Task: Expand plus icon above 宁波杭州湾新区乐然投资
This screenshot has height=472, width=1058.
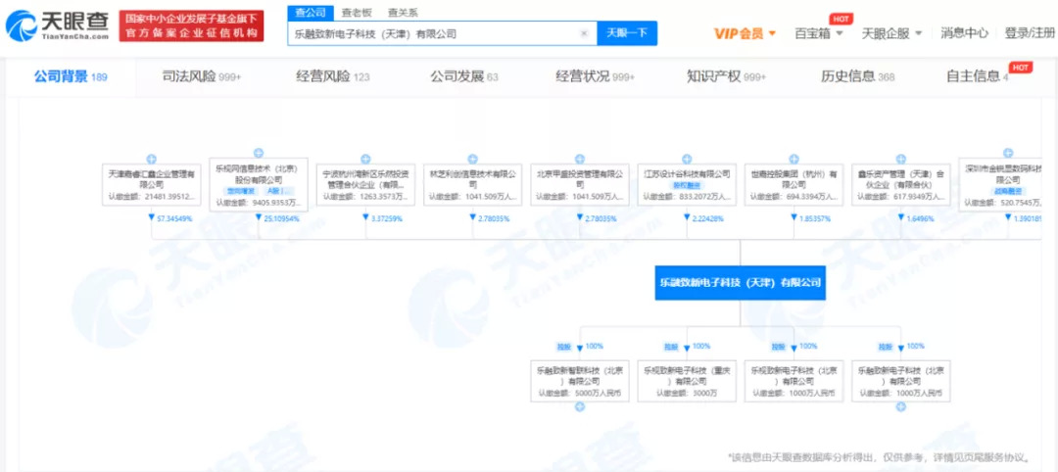Action: click(x=365, y=160)
